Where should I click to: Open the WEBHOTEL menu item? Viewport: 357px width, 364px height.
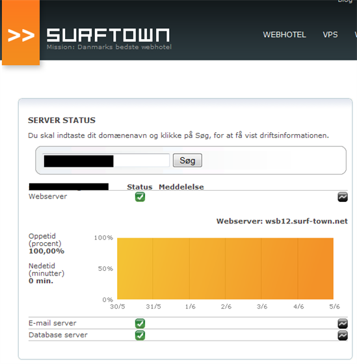click(x=284, y=35)
